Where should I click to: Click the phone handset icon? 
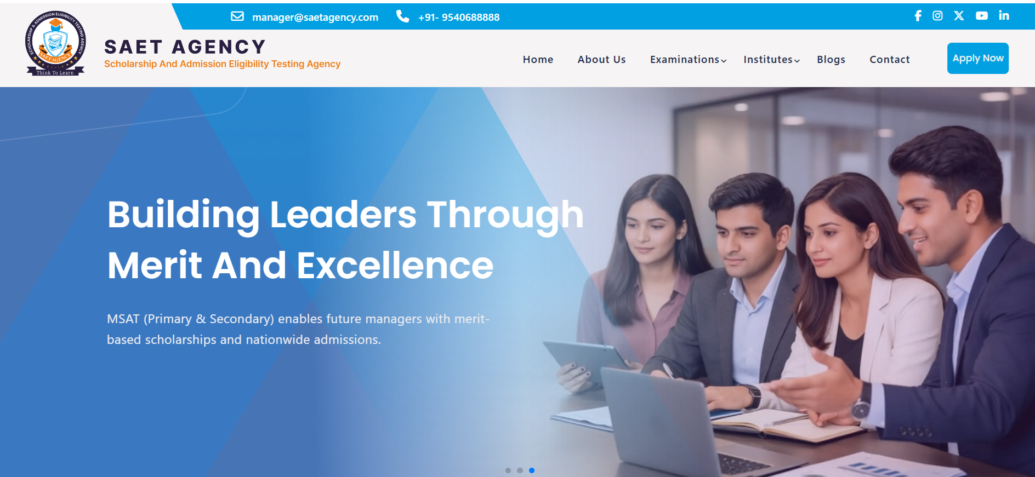402,16
